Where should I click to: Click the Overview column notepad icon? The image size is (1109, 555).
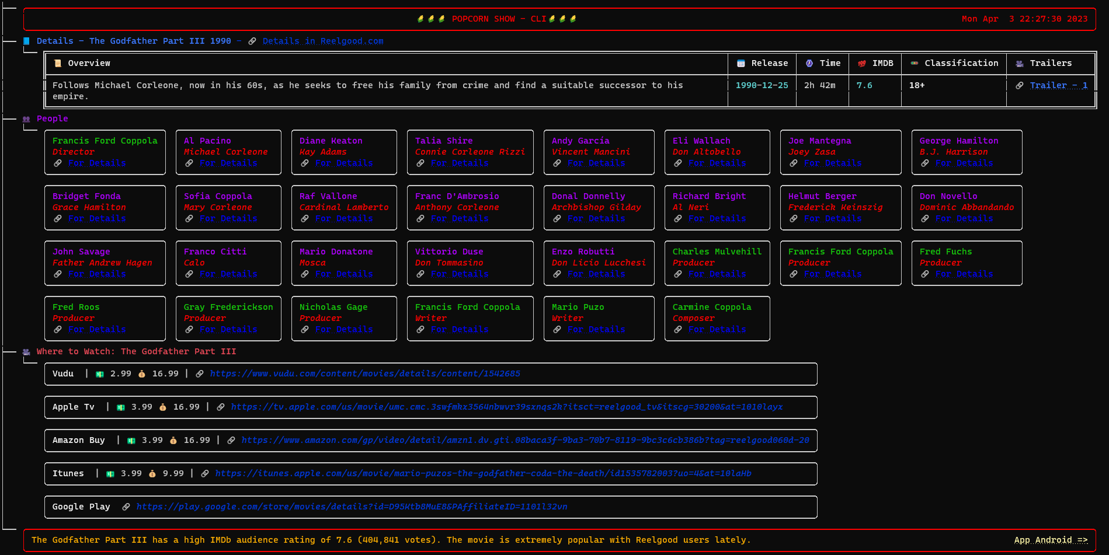58,64
